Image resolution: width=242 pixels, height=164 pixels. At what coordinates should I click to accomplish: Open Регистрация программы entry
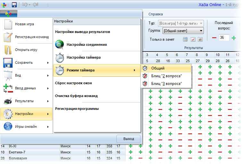pos(97,109)
